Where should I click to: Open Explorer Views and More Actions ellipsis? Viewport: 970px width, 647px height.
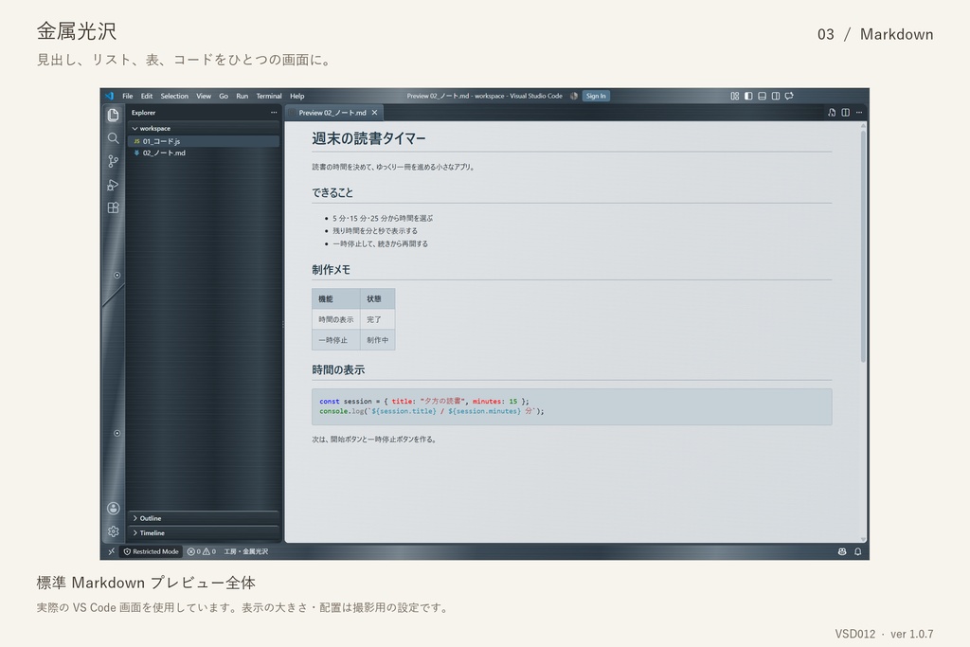pyautogui.click(x=274, y=113)
